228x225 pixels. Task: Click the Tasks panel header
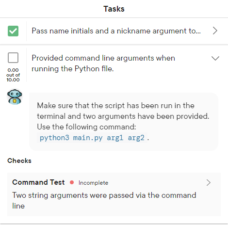pyautogui.click(x=114, y=9)
